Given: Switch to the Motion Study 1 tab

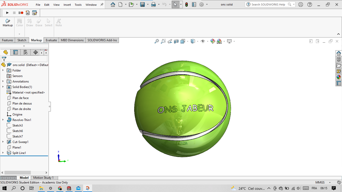Looking at the screenshot, I should 43,178.
